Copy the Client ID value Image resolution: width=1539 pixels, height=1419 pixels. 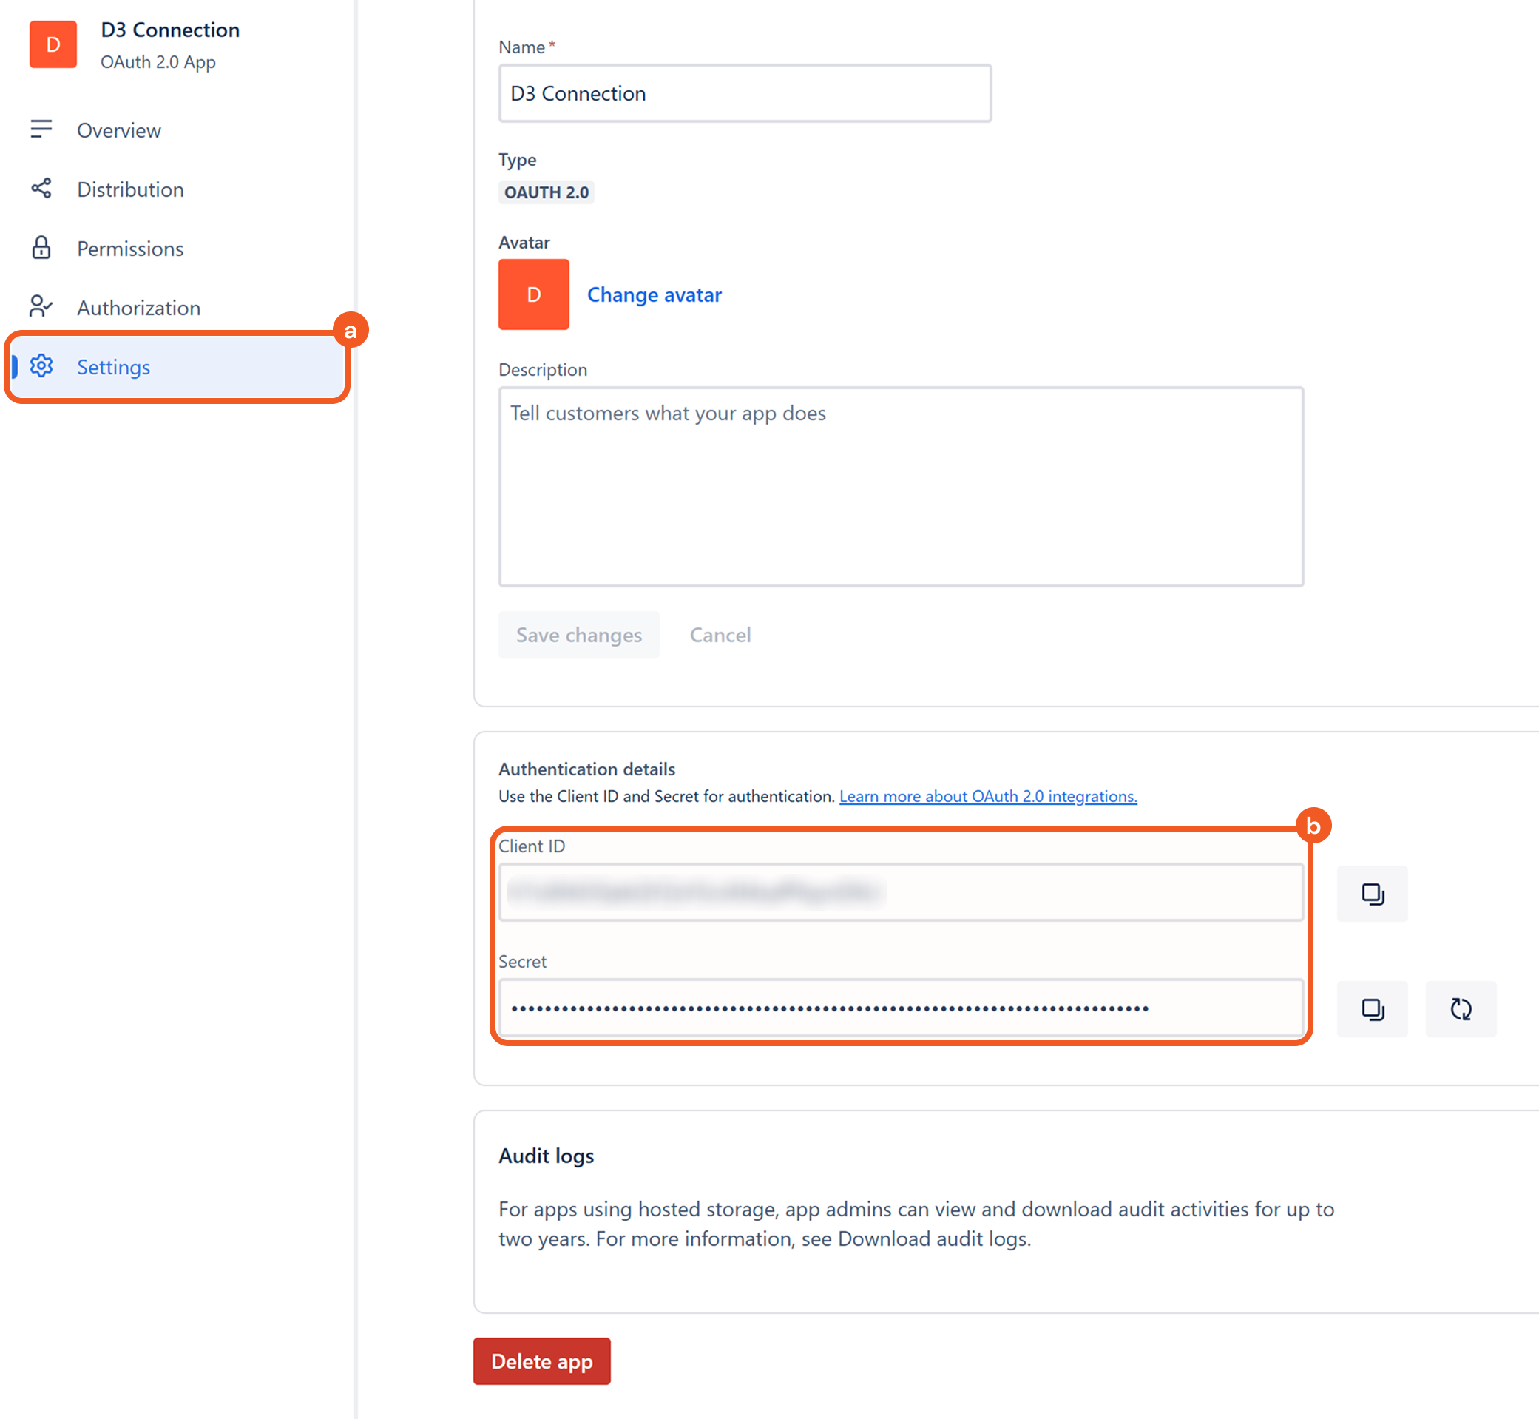pos(1372,894)
